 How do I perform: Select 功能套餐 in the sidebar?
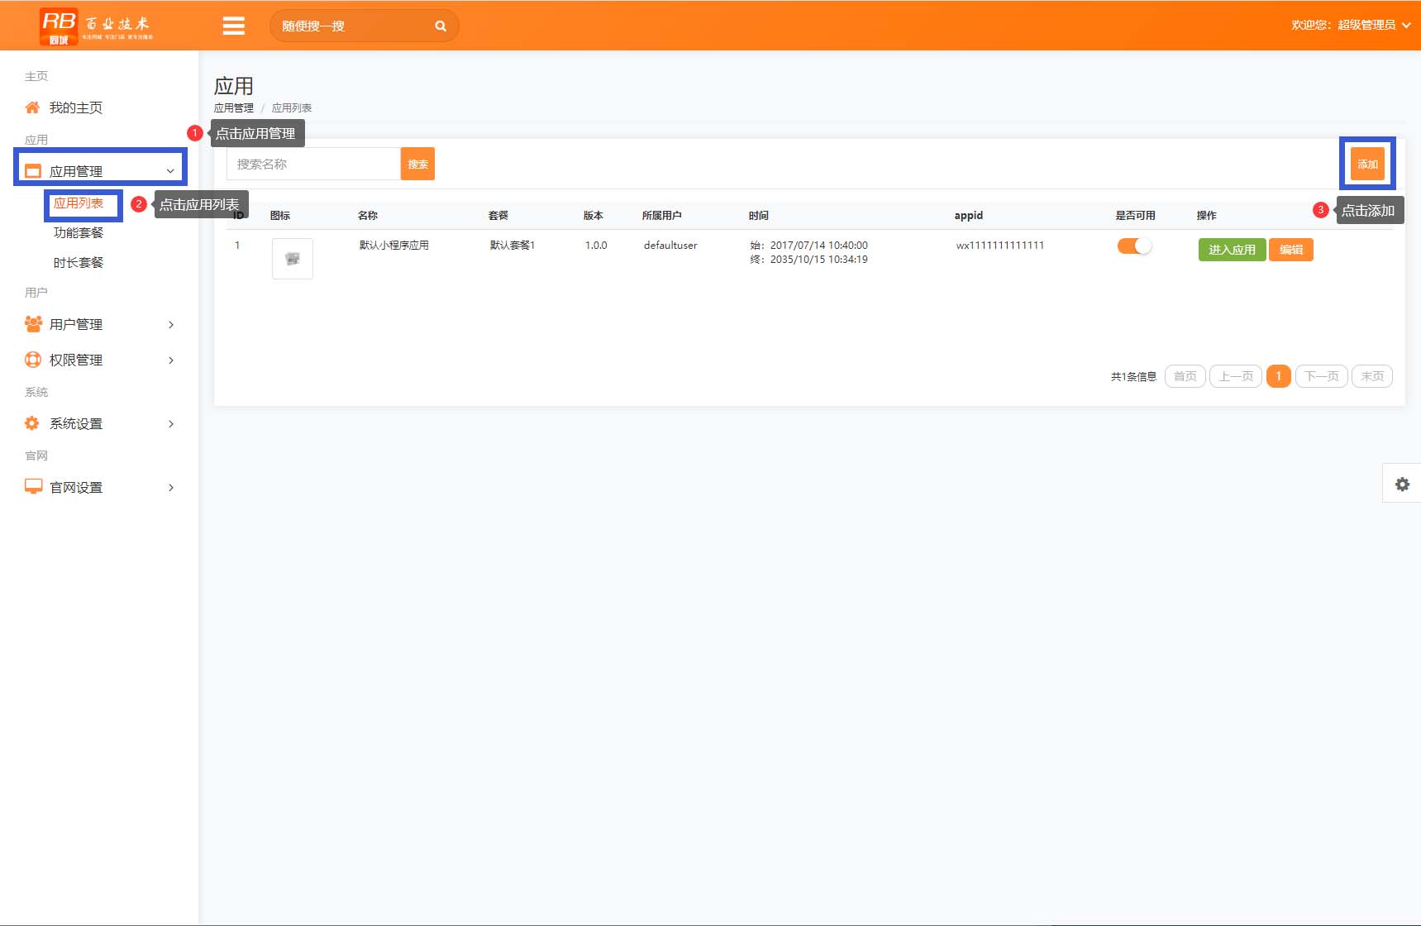click(x=79, y=233)
